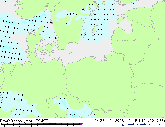The image size is (165, 127).
Task: Click the 30–35 mm purple legend swatch
Action: 59,124
